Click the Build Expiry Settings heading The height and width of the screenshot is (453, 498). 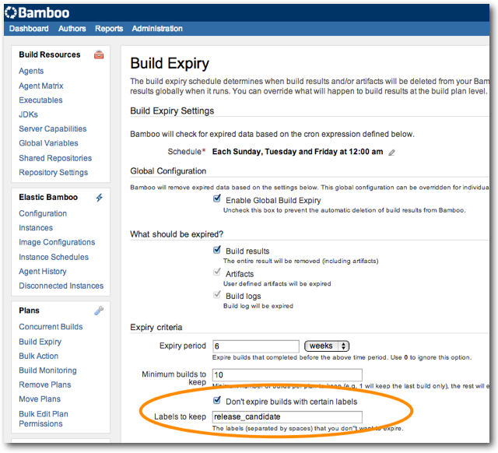click(172, 111)
